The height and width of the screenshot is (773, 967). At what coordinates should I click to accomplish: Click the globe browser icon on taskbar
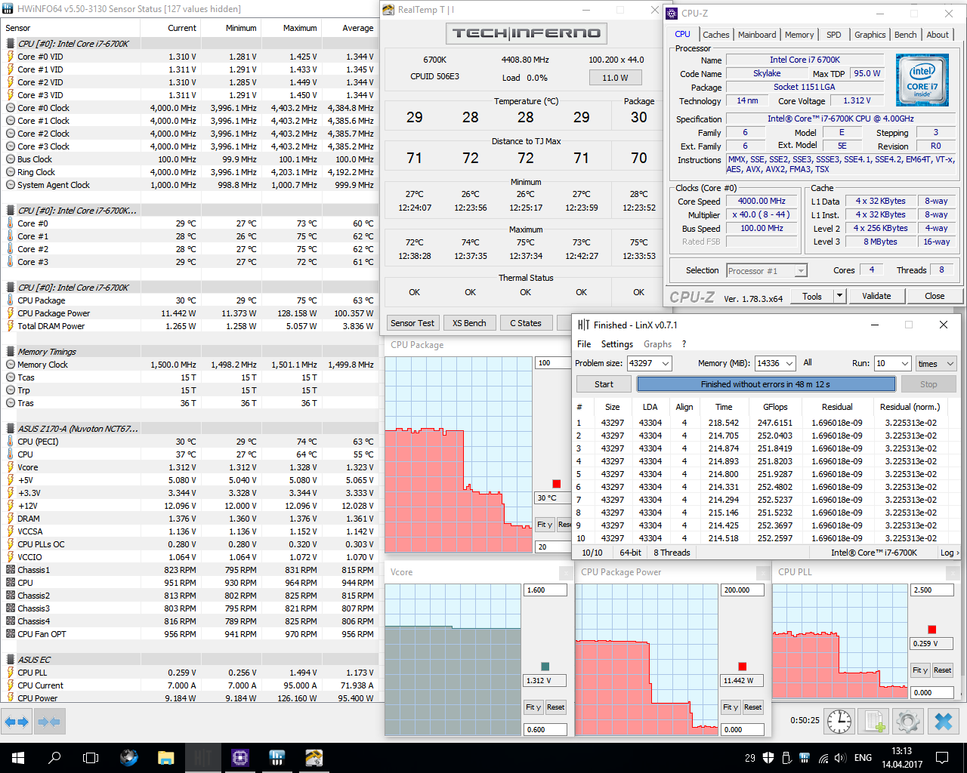pyautogui.click(x=129, y=758)
